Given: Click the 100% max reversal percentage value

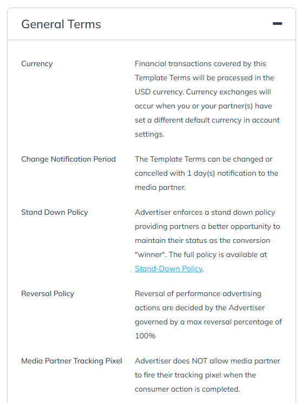Looking at the screenshot, I should (x=145, y=336).
